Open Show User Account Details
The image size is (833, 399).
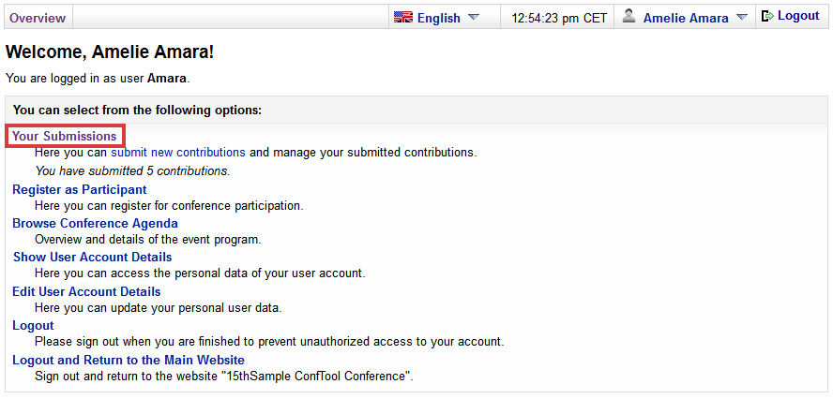[93, 257]
